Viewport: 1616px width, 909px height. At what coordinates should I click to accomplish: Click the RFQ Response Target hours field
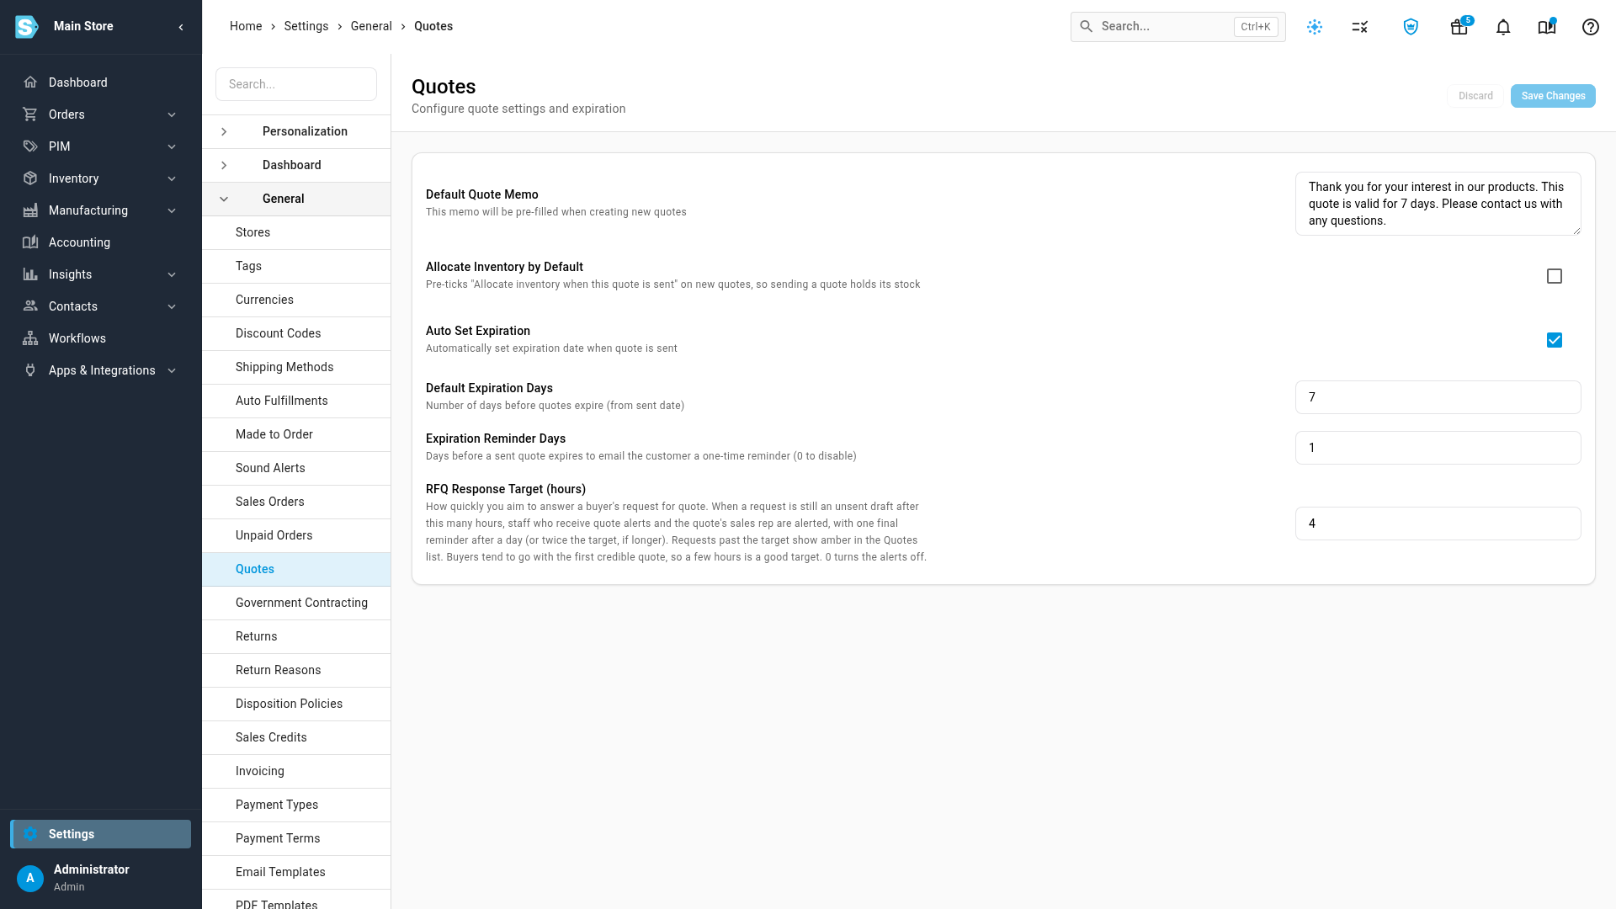pyautogui.click(x=1438, y=524)
